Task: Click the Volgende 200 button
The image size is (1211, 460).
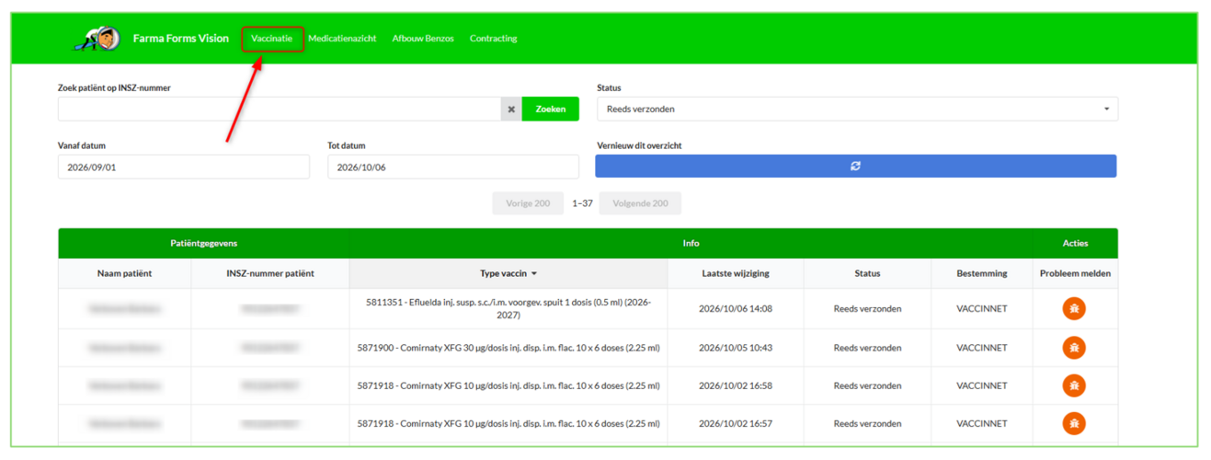Action: coord(640,203)
